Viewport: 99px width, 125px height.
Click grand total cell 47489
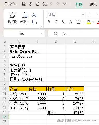tap(75, 112)
